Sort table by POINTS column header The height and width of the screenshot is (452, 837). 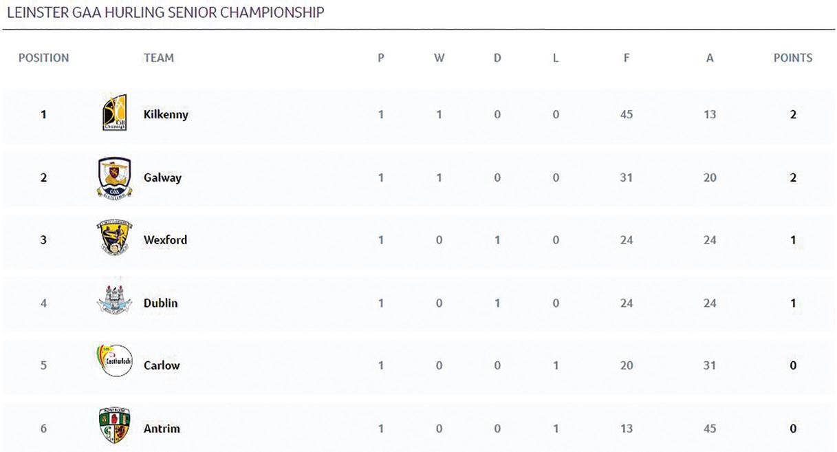[792, 58]
